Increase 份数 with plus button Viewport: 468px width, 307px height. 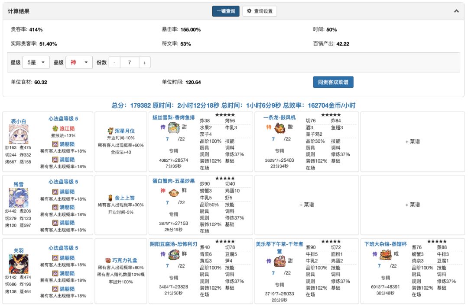coord(144,63)
